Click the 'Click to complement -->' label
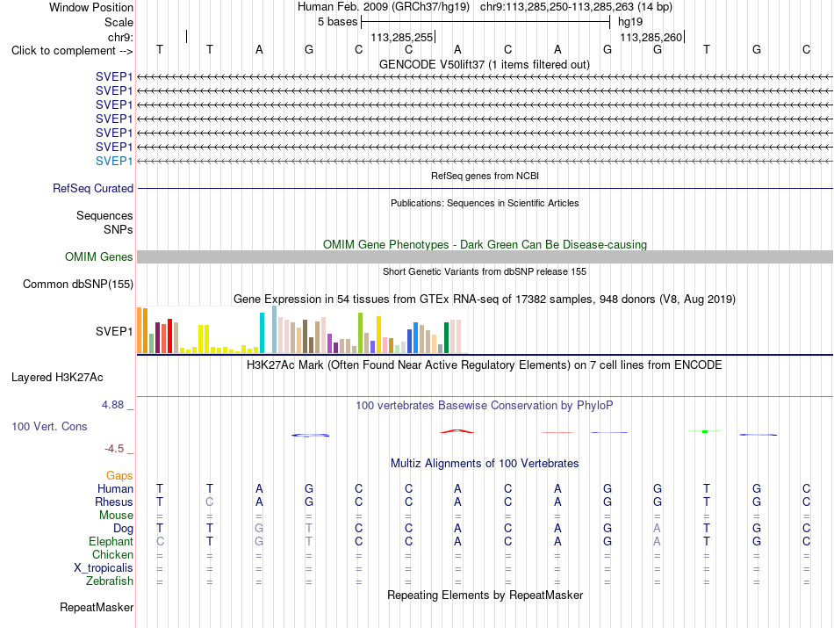Viewport: 834px width, 628px height. pos(72,51)
